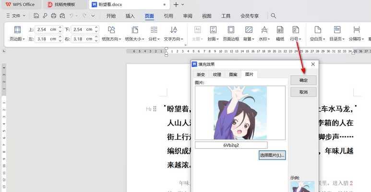Adjust the top margin stepper arrows

tap(60, 30)
